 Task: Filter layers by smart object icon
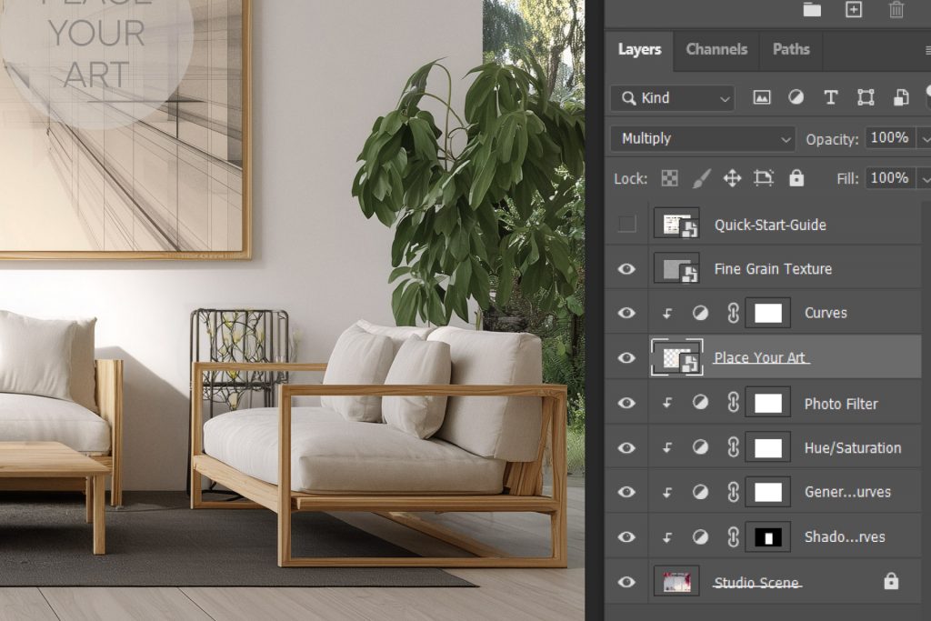[901, 97]
